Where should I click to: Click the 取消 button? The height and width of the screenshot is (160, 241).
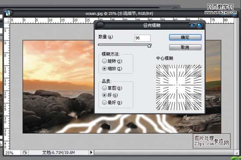(x=185, y=47)
